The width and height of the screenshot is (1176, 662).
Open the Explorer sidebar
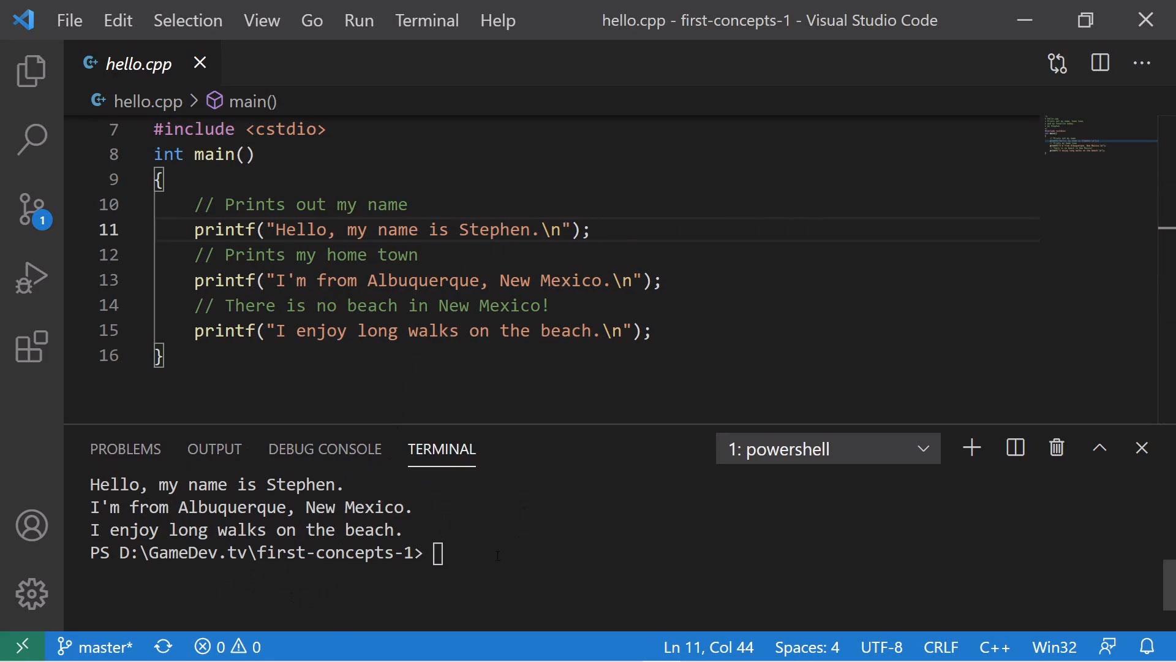(x=31, y=70)
